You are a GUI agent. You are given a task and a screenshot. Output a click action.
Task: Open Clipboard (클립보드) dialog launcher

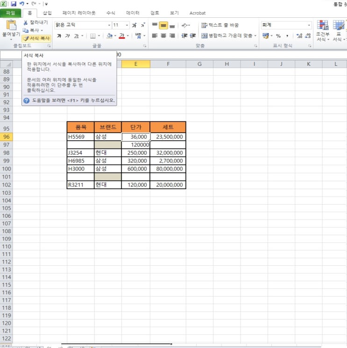[49, 46]
